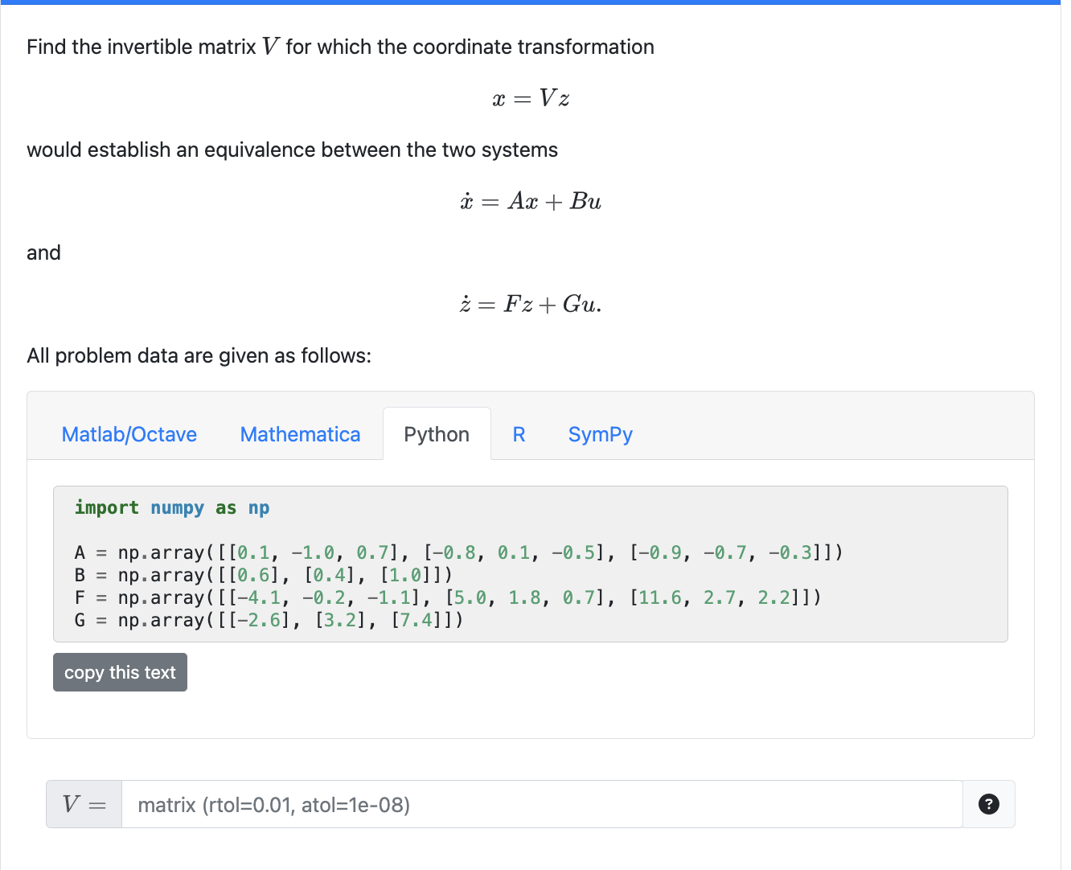This screenshot has width=1071, height=870.
Task: Click the 'copy this text' button
Action: point(120,672)
